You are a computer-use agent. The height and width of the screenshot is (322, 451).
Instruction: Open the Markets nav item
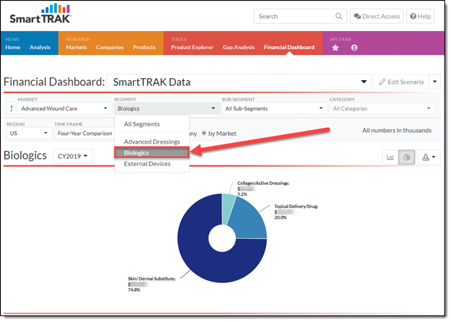tap(76, 47)
